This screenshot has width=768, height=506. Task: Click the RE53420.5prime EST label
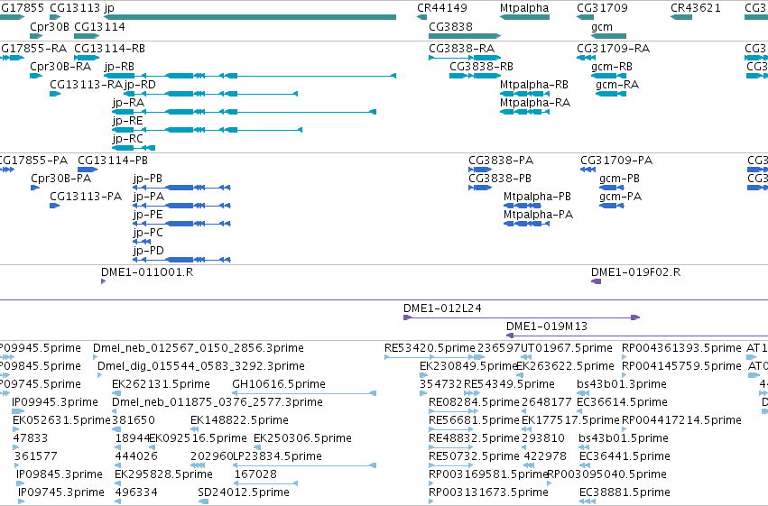[x=430, y=348]
